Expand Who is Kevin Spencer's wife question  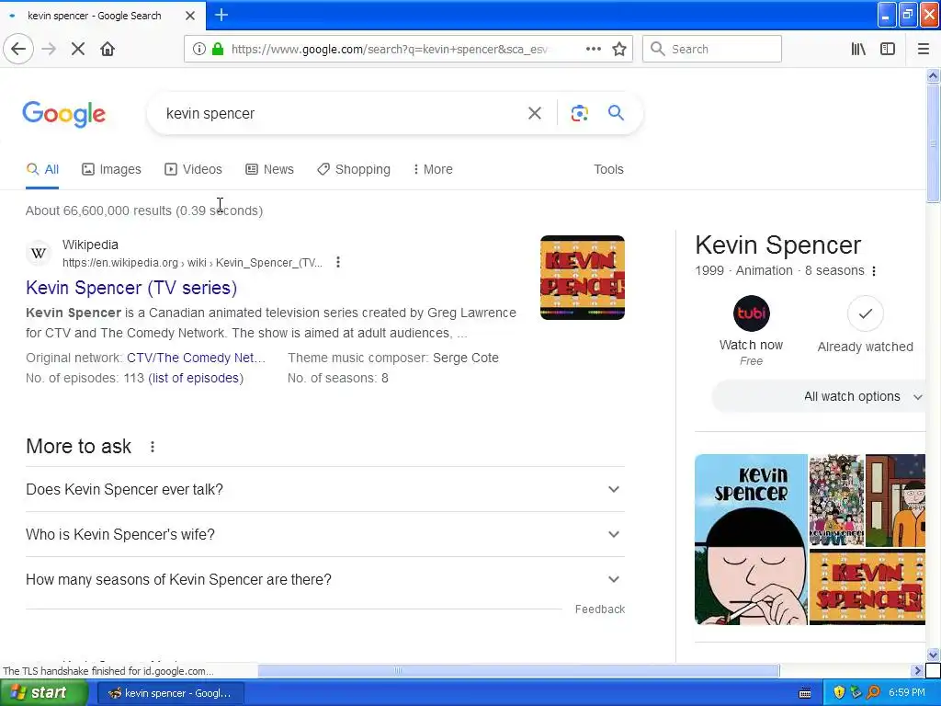tap(325, 534)
